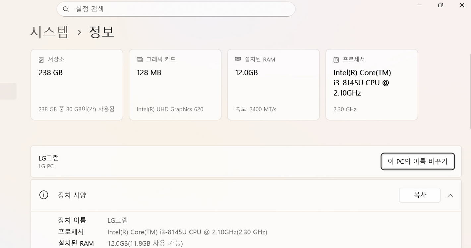471x248 pixels.
Task: Click the 그래픽 카드 graphics card icon
Action: pos(139,60)
